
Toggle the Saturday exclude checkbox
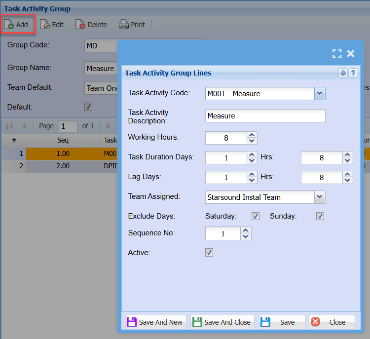pyautogui.click(x=256, y=216)
